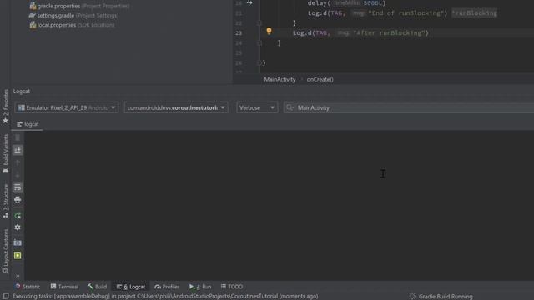This screenshot has width=534, height=300.
Task: Open the Structure side tool window
Action: [6, 201]
